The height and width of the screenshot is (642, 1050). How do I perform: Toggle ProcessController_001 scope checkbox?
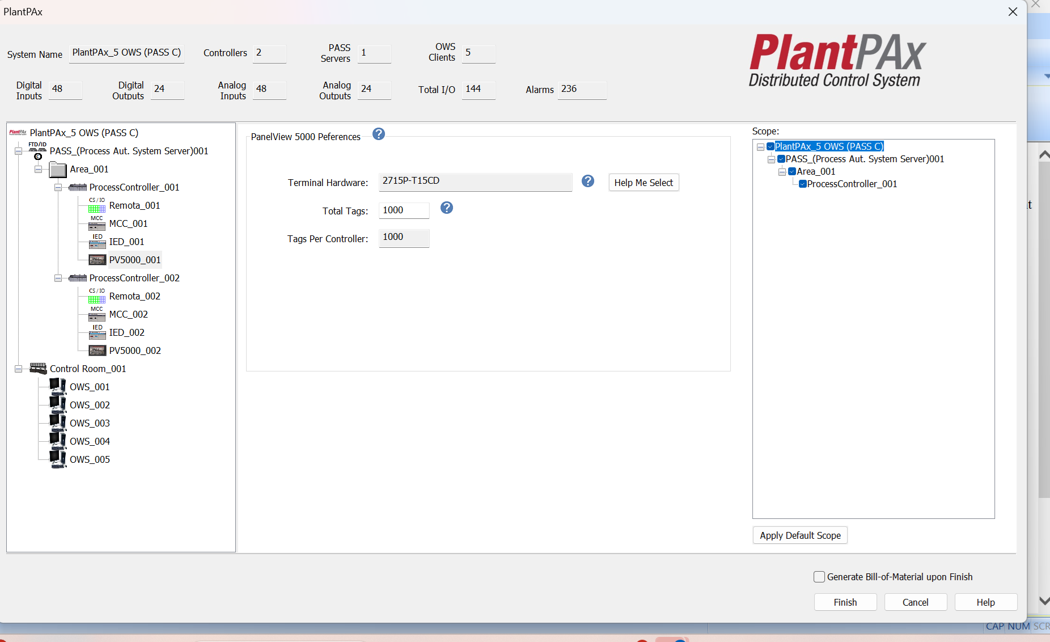click(803, 184)
